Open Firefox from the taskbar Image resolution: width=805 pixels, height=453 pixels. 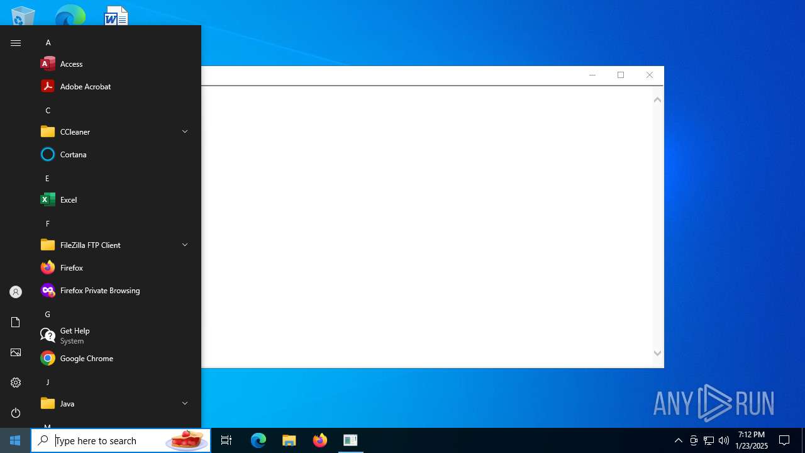point(319,440)
